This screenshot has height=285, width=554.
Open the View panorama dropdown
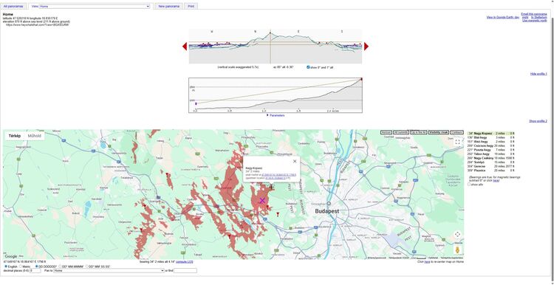pos(95,7)
